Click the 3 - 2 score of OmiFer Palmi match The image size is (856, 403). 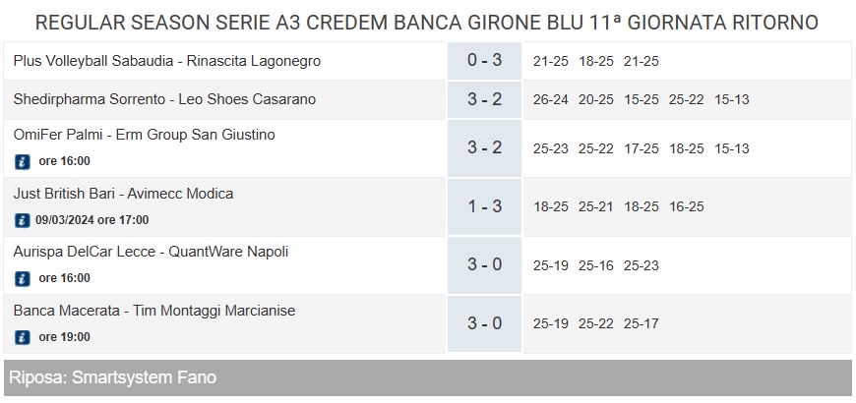click(x=484, y=147)
